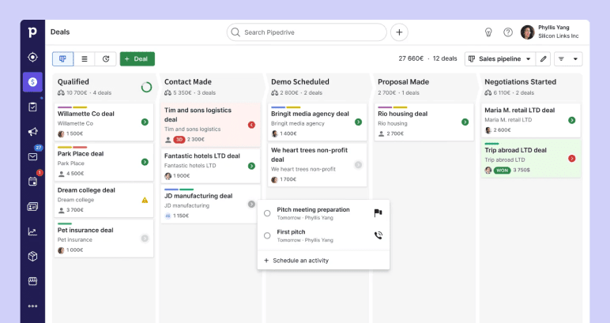Expand the filter dropdown arrow
Image resolution: width=610 pixels, height=323 pixels.
click(575, 58)
